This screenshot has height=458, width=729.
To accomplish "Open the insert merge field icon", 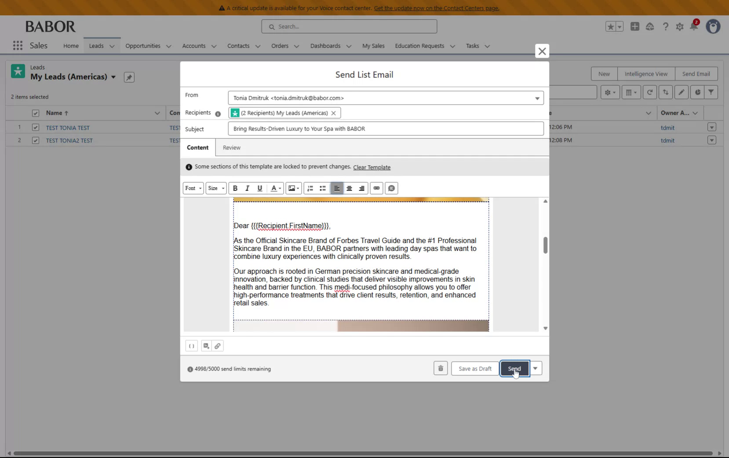I will click(x=192, y=346).
